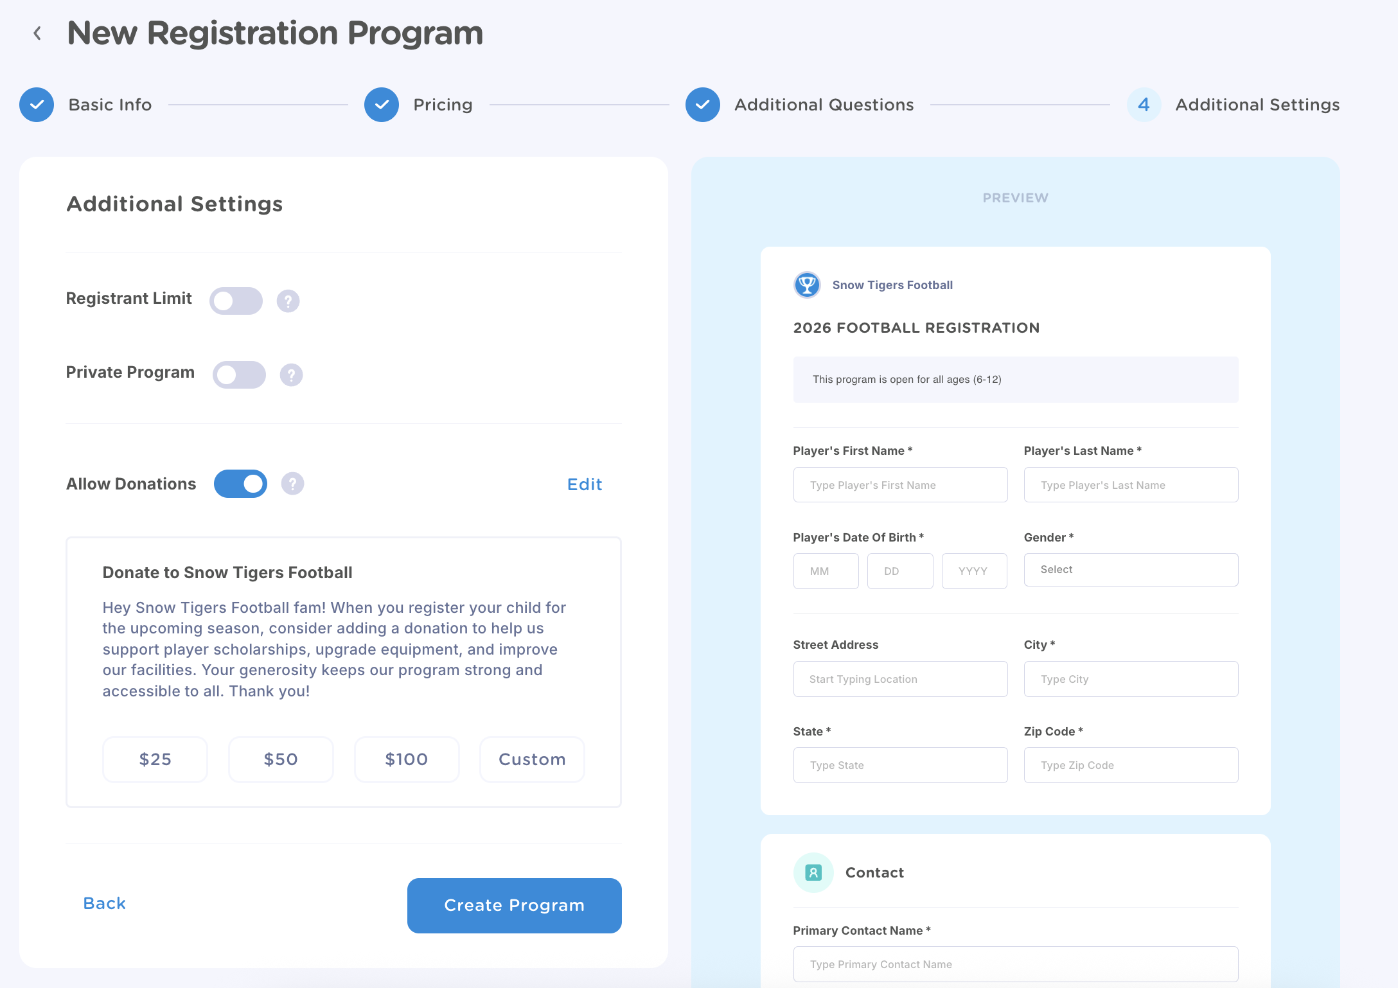This screenshot has width=1398, height=988.
Task: Click the back arrow beside New Registration Program
Action: click(x=37, y=33)
